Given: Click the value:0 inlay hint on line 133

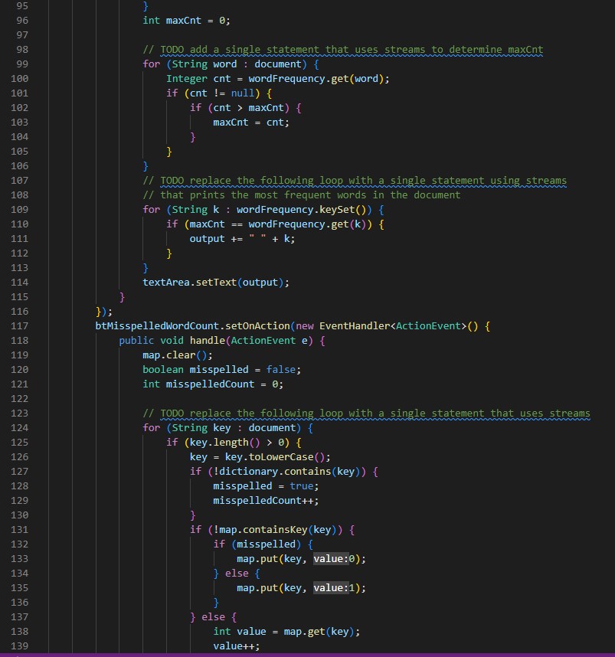Looking at the screenshot, I should click(x=332, y=558).
